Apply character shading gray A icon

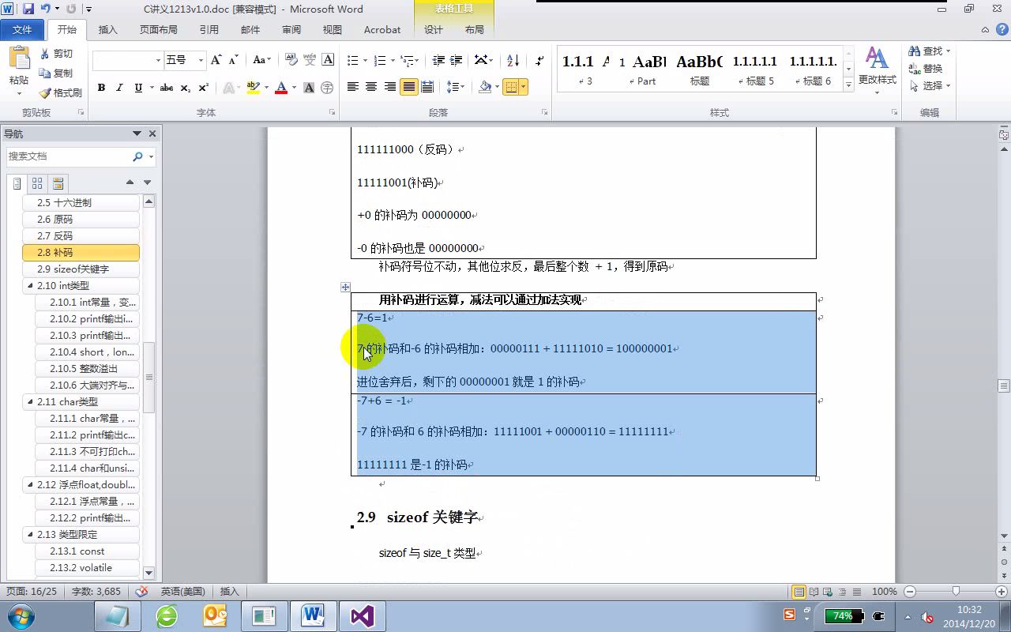tap(309, 88)
